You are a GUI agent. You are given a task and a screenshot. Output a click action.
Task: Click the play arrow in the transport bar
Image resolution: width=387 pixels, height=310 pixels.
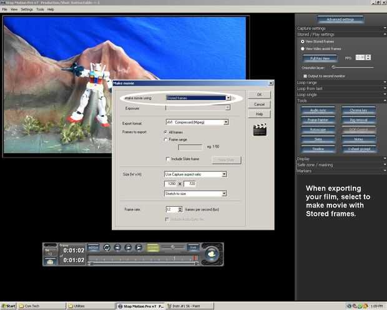tap(139, 247)
